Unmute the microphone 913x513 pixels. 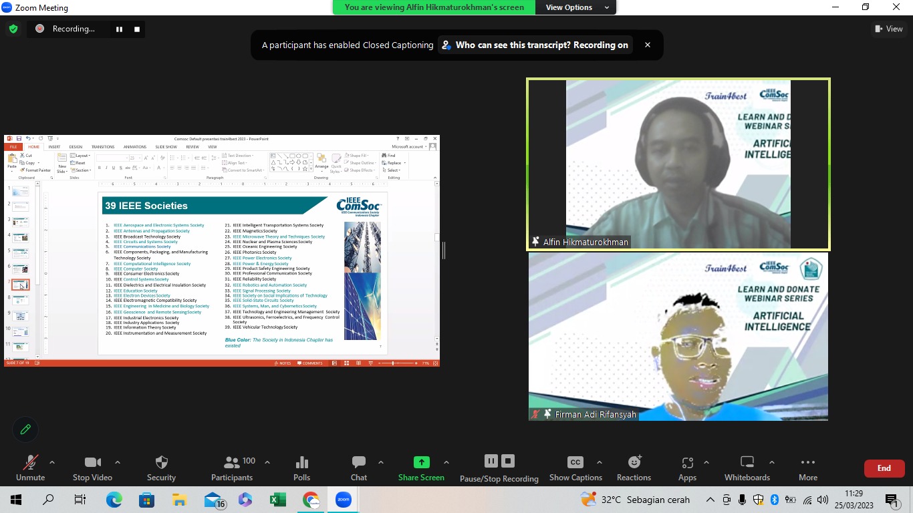[30, 468]
